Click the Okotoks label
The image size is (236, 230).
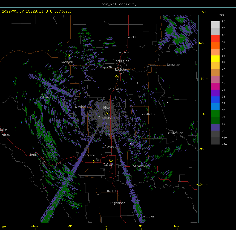(x=113, y=191)
